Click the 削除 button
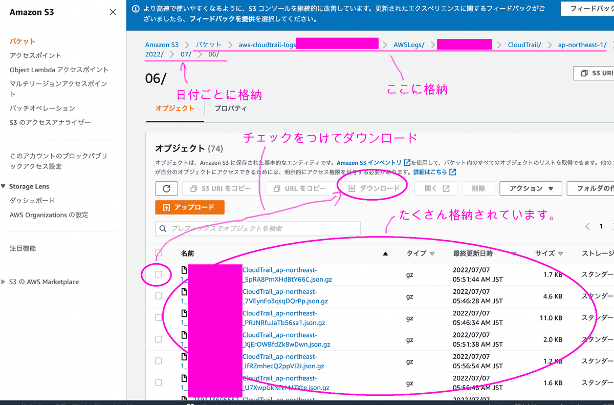 [478, 188]
